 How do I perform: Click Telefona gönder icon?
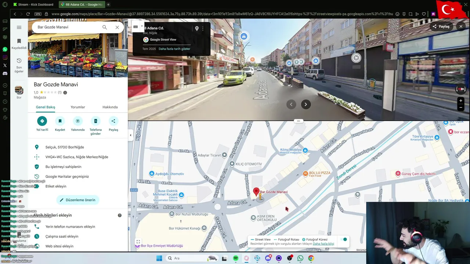pos(95,121)
